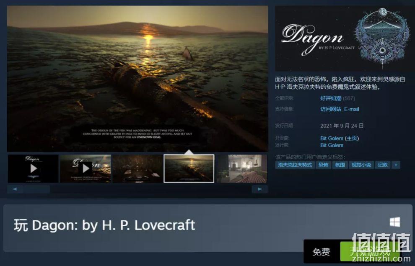The height and width of the screenshot is (266, 415).
Task: Play the second trailer video thumbnail
Action: (x=85, y=169)
